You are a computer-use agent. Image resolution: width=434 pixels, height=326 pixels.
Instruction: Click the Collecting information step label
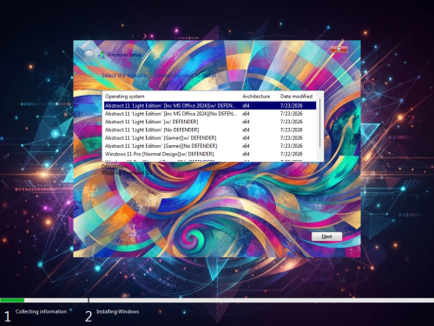tap(41, 311)
